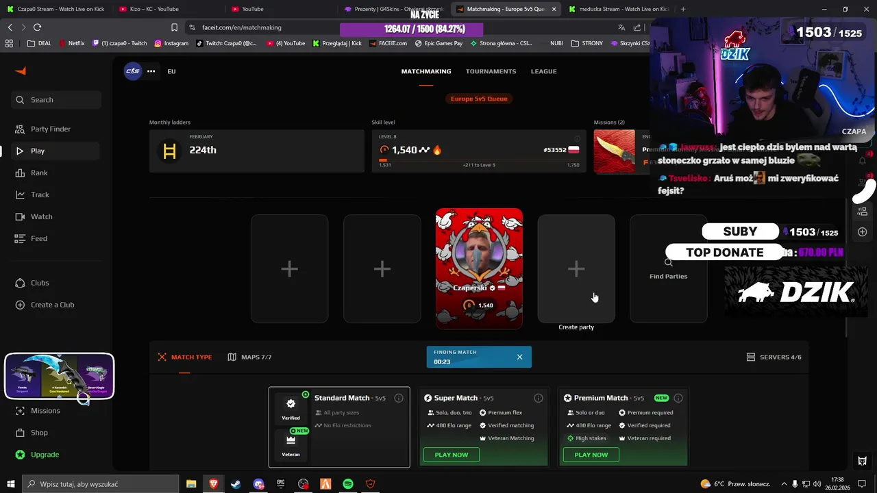This screenshot has width=877, height=493.
Task: Click PLAY NOW under Super Match
Action: (452, 455)
